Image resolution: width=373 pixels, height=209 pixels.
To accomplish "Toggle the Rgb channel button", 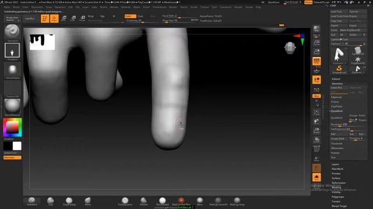I will click(103, 16).
